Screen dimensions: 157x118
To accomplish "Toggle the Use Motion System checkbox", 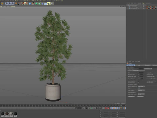I will pyautogui.click(x=138, y=84).
